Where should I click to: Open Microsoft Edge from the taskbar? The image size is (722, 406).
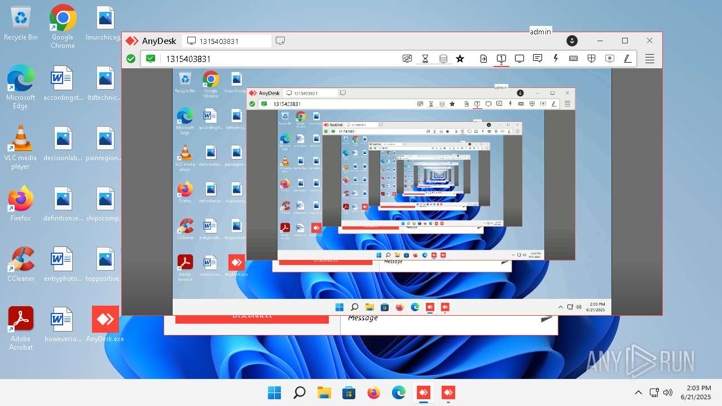pos(399,392)
